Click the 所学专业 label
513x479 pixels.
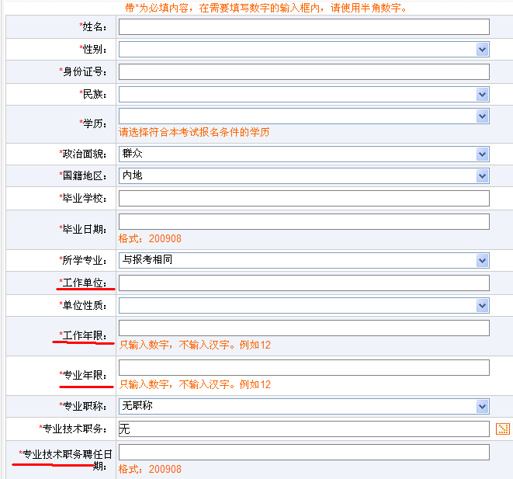click(83, 260)
